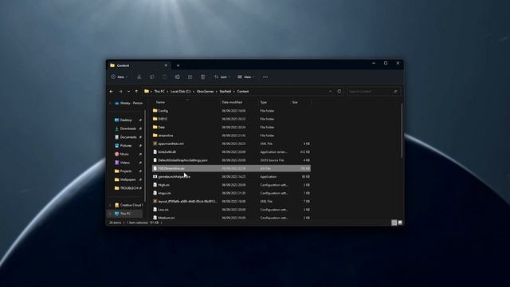The height and width of the screenshot is (287, 510).
Task: Open the View dropdown menu
Action: [x=246, y=77]
